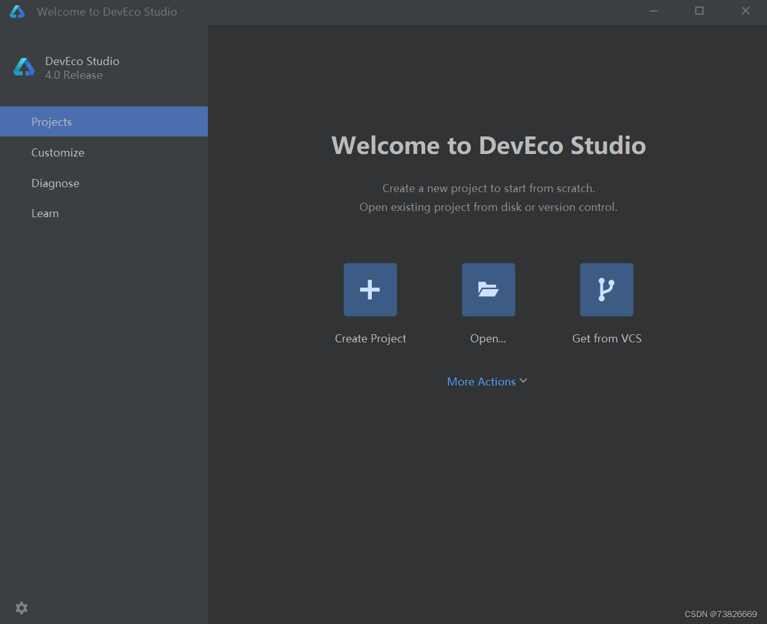
Task: Close the DevEco Studio welcome window
Action: click(x=746, y=11)
